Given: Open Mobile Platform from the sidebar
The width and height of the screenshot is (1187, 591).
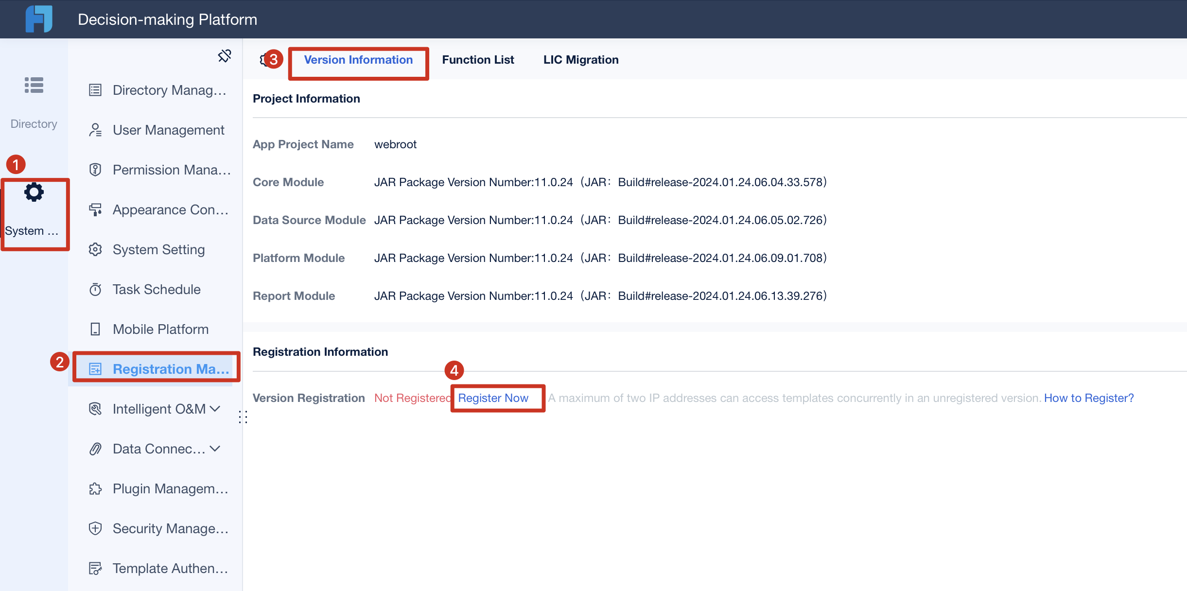Looking at the screenshot, I should coord(160,329).
